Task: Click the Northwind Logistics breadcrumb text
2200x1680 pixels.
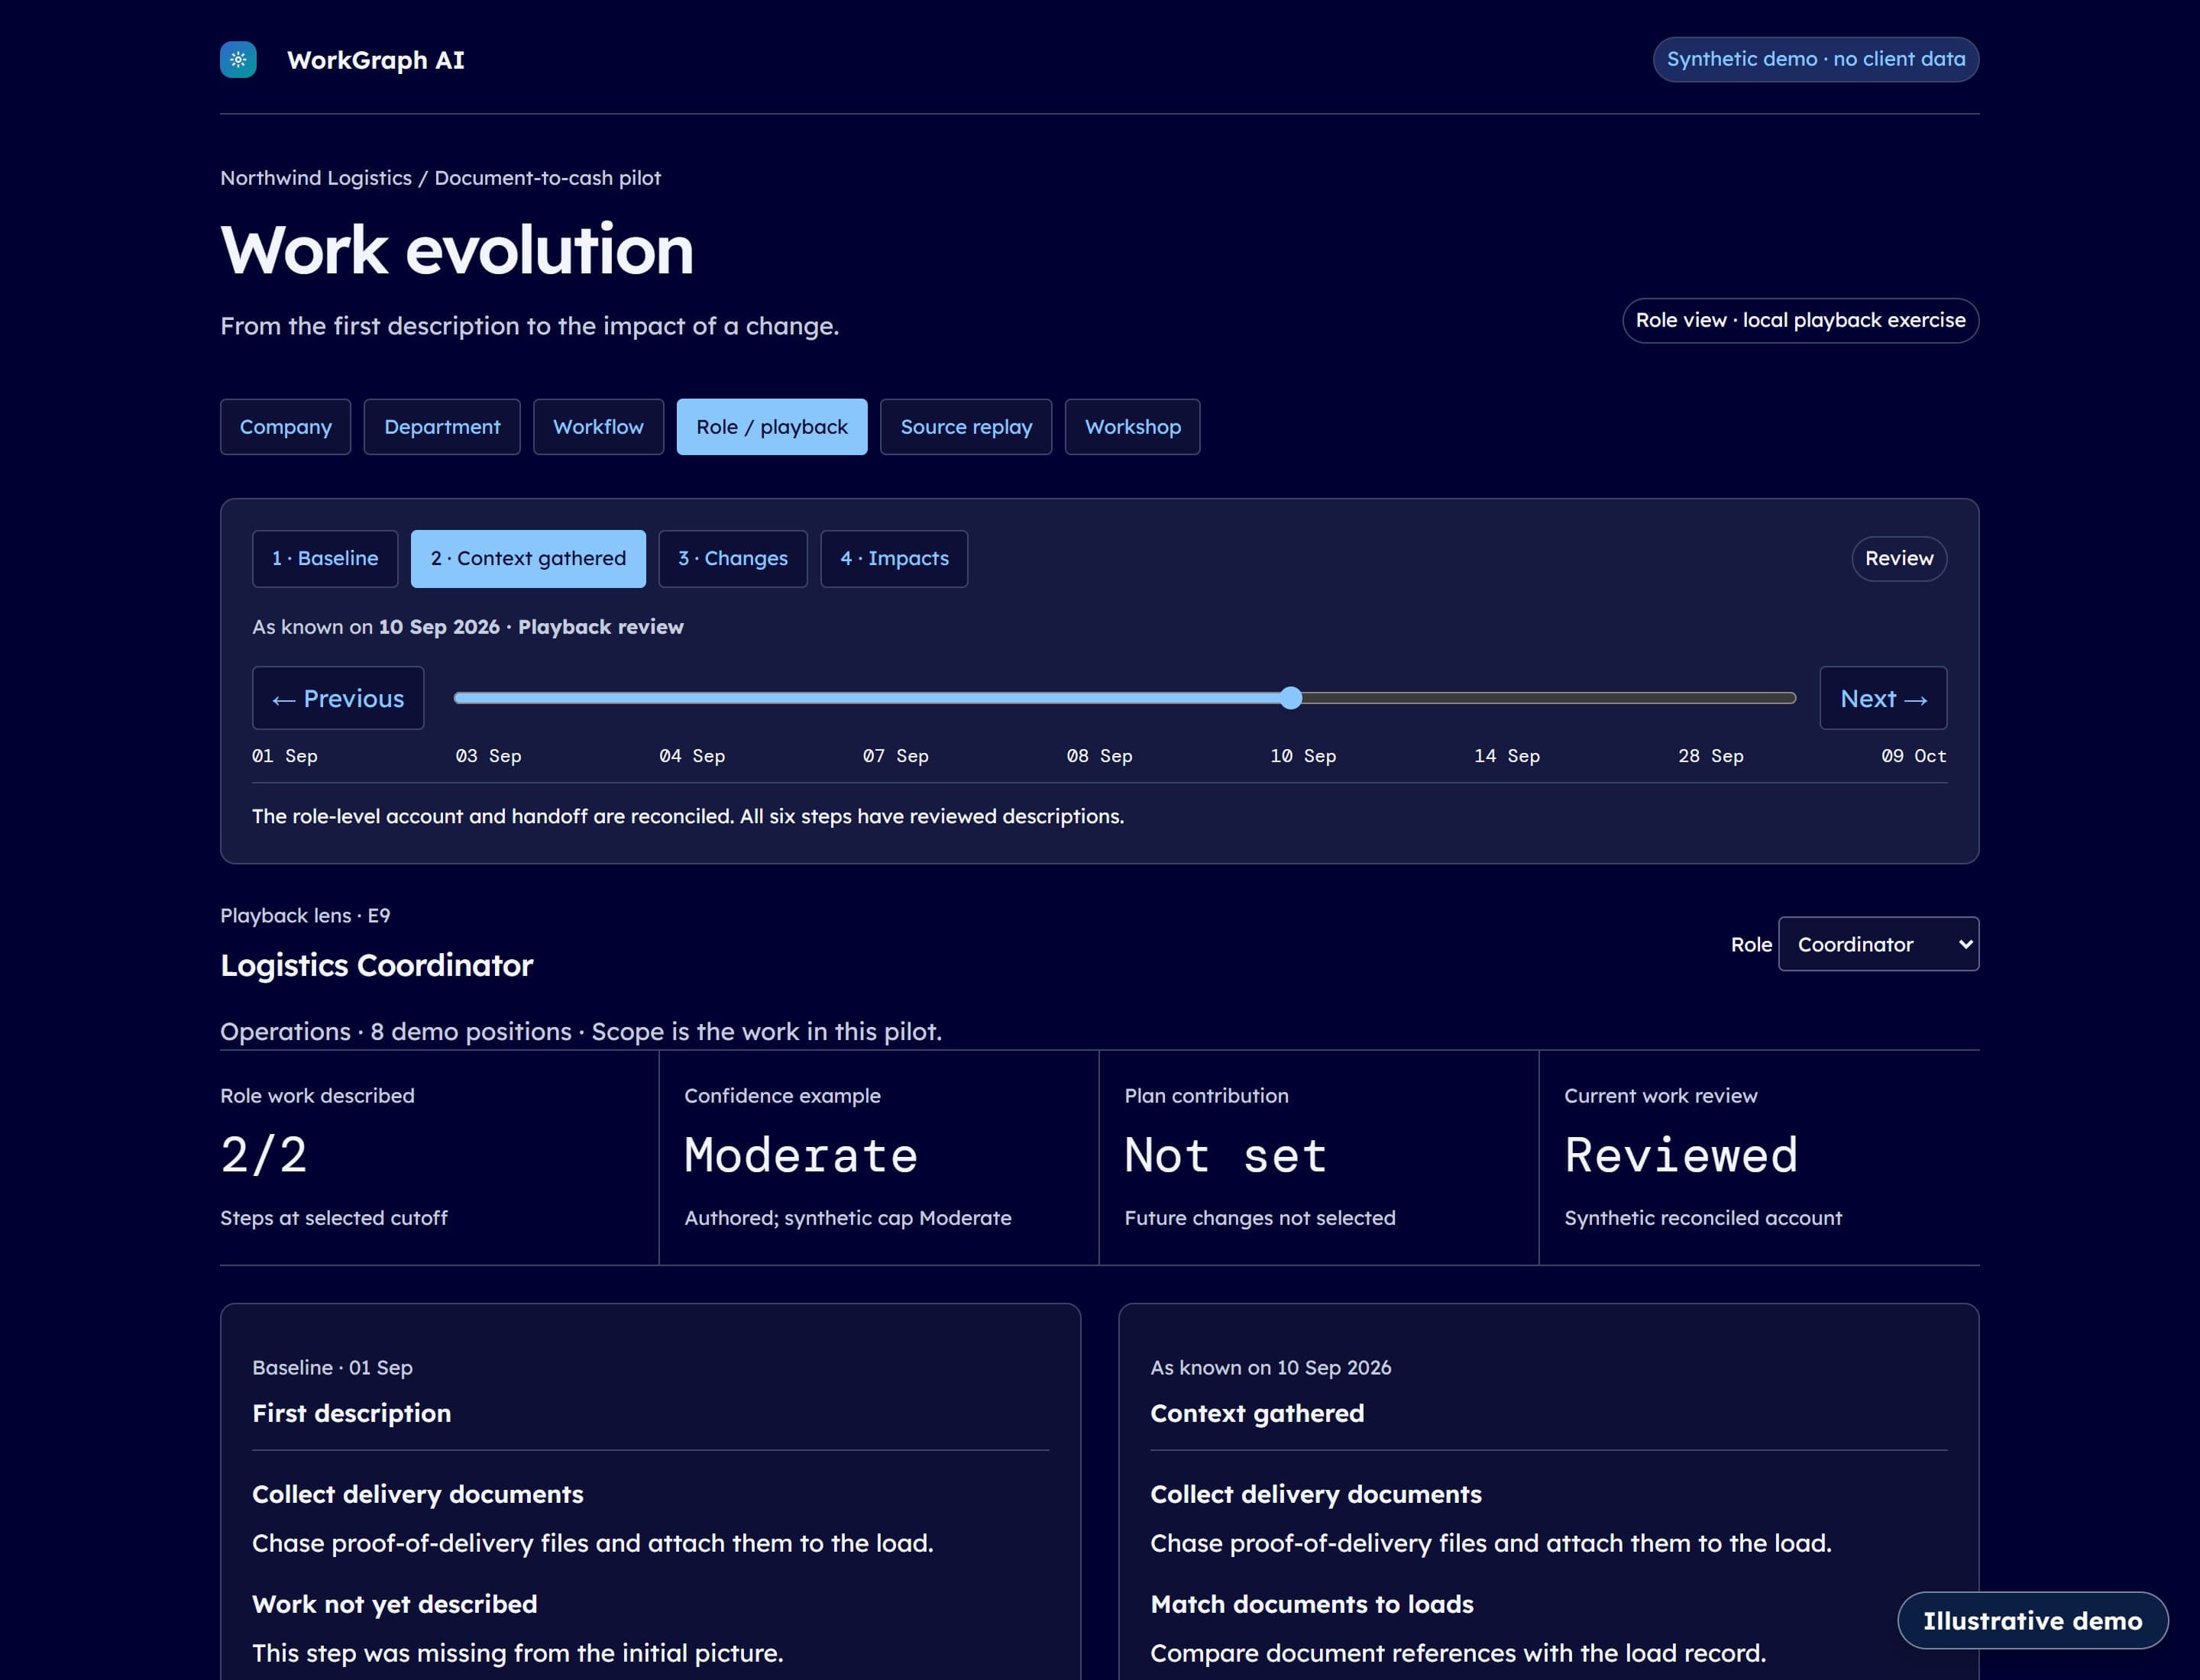Action: pos(316,178)
